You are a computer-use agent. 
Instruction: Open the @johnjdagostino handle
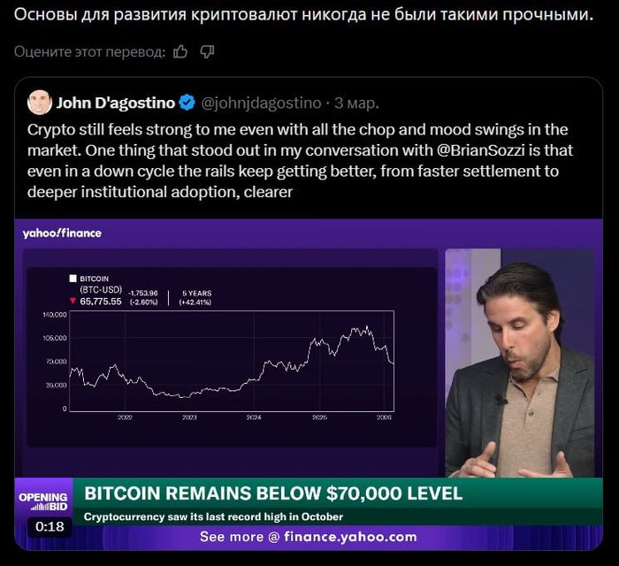tap(261, 103)
